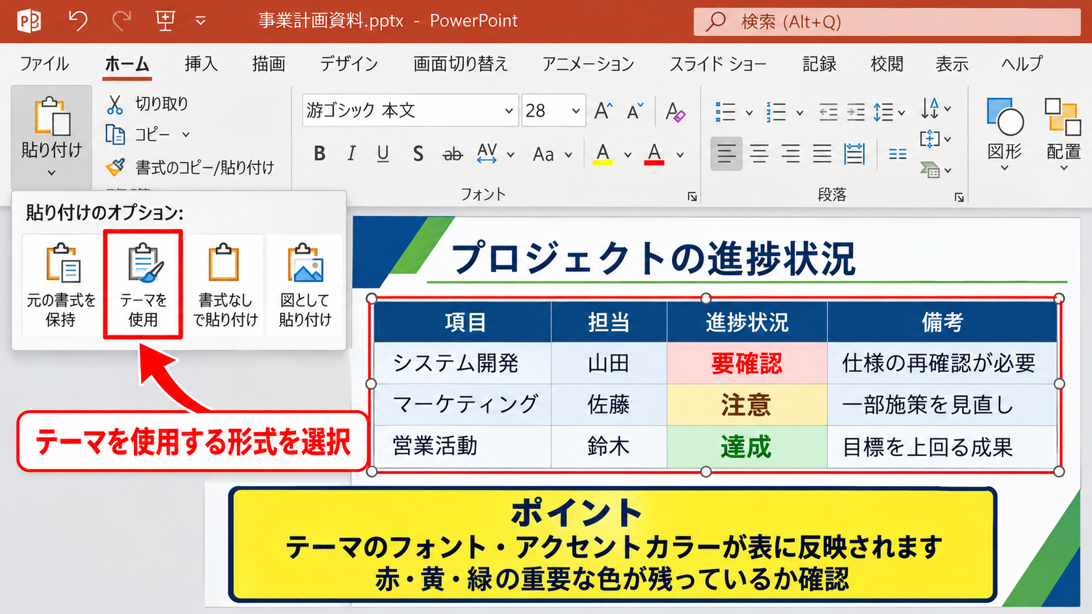This screenshot has width=1092, height=614.
Task: Click the Redo arrow icon
Action: 121,21
